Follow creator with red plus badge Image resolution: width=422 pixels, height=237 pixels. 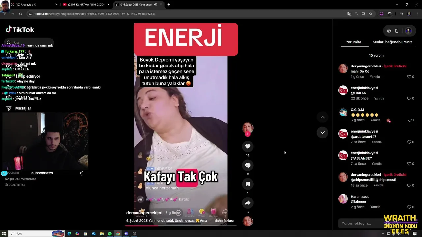(248, 134)
